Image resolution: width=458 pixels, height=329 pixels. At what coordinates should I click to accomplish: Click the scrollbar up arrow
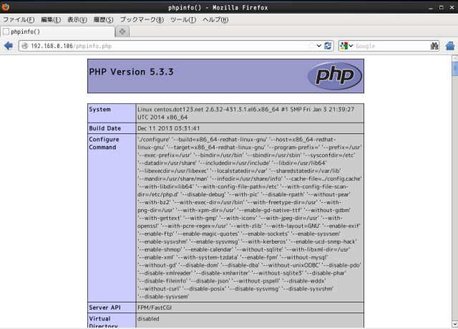pyautogui.click(x=454, y=59)
